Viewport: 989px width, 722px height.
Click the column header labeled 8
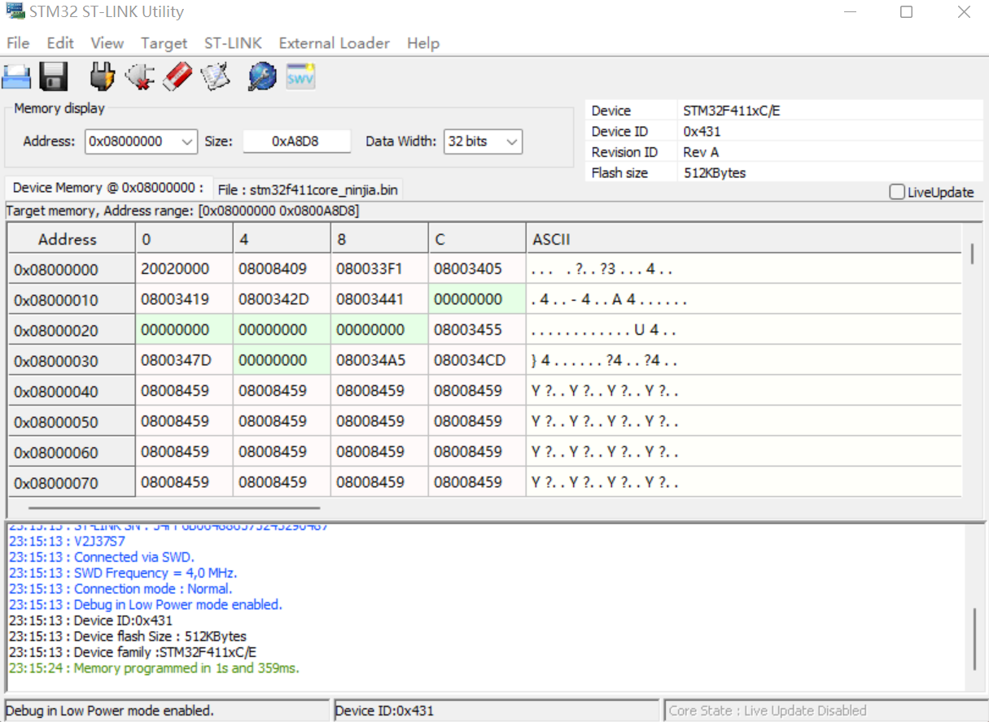(379, 239)
